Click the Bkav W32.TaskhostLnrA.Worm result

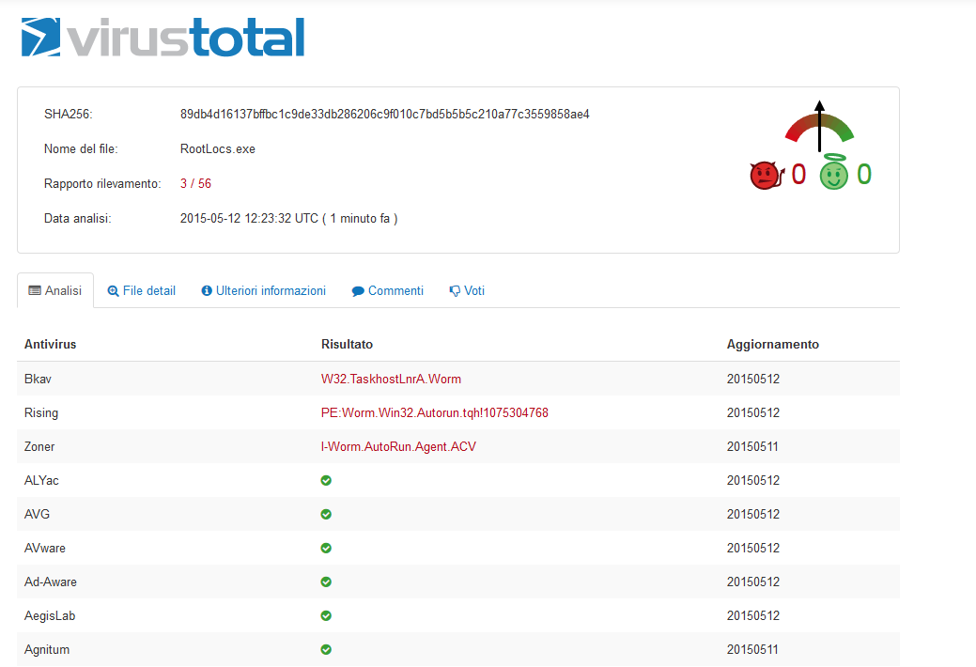coord(391,380)
